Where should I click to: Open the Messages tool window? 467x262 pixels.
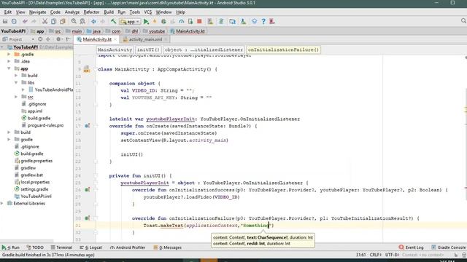click(167, 247)
